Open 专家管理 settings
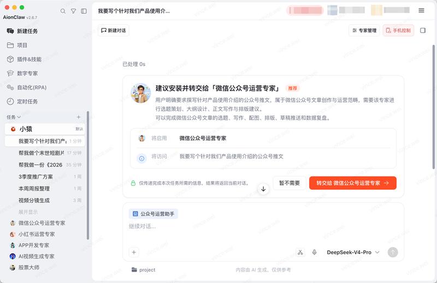Viewport: 437px width, 283px height. [364, 31]
